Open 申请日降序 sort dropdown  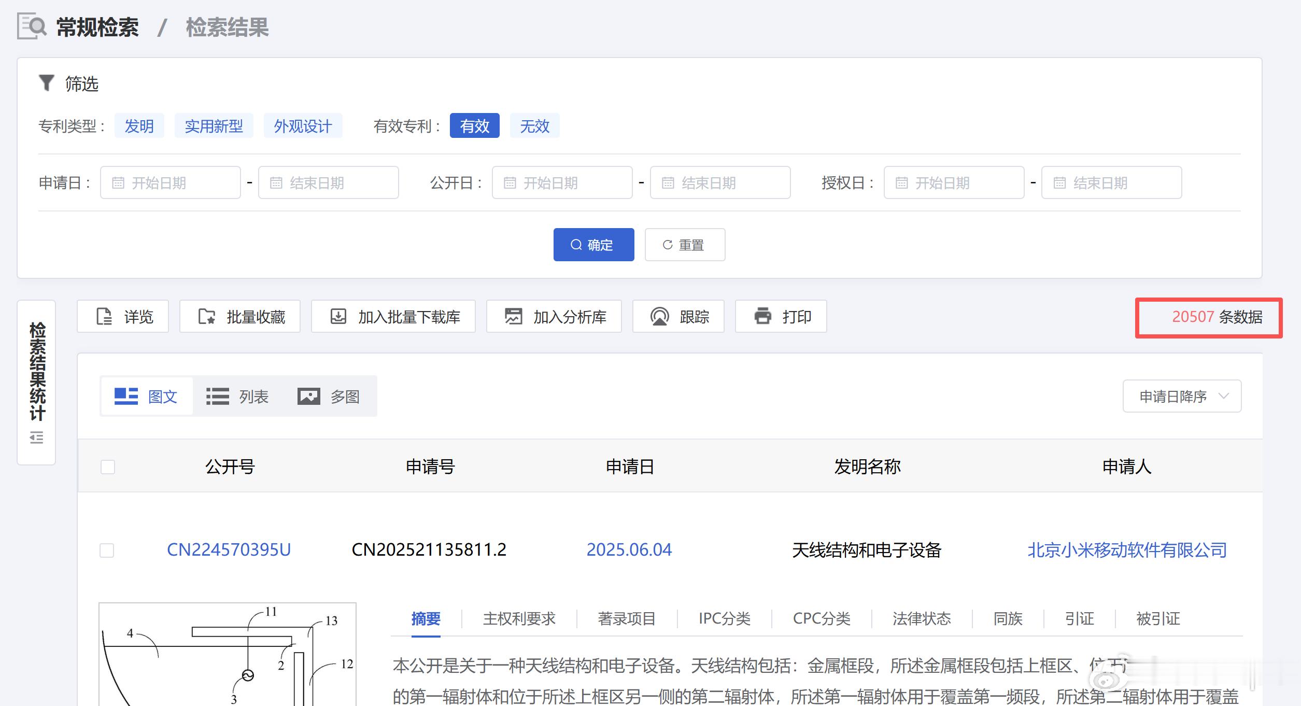(x=1182, y=397)
